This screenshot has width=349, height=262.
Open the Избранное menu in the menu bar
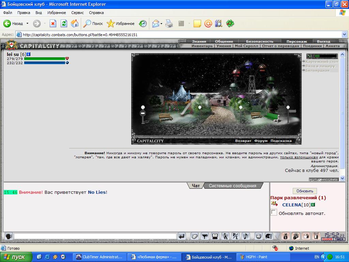pos(57,13)
